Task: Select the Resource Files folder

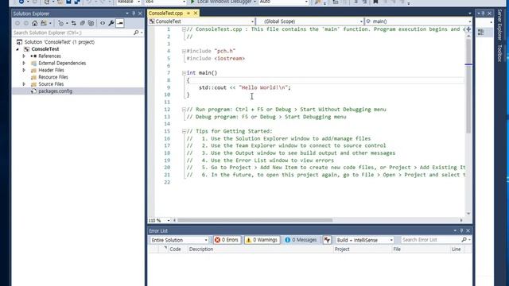Action: click(53, 77)
